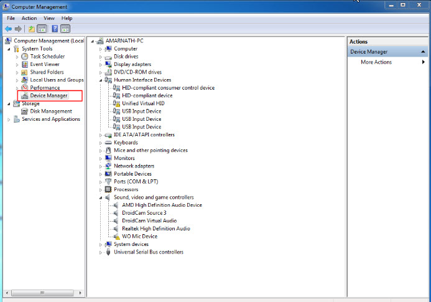Click the Services and Applications icon
431x302 pixels.
click(x=17, y=119)
